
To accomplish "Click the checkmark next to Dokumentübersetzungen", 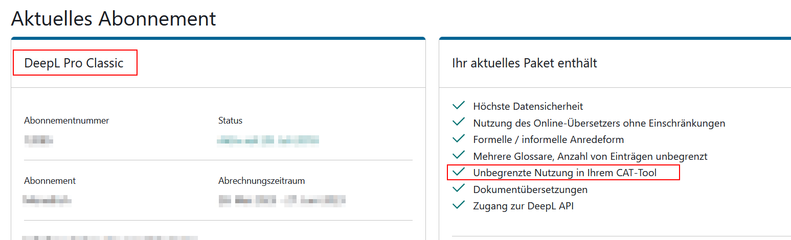I will [459, 189].
